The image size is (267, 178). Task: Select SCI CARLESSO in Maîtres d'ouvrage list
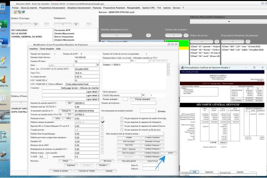click(19, 30)
